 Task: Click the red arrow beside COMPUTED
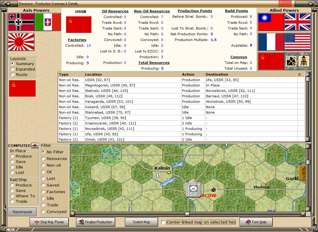[x=35, y=145]
